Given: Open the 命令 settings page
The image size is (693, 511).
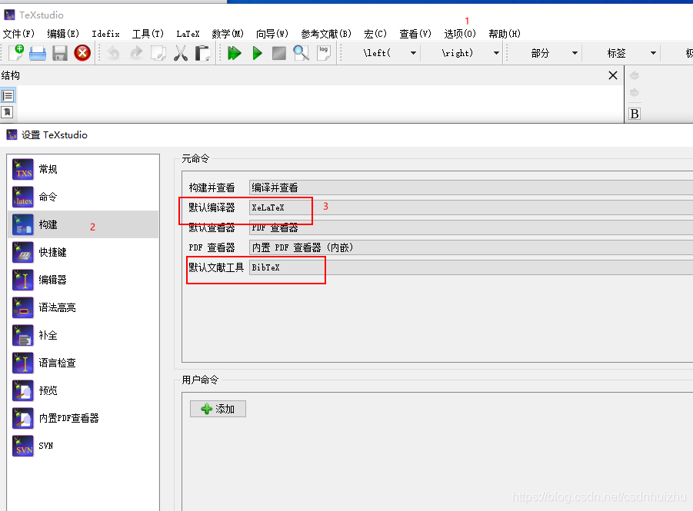Looking at the screenshot, I should (x=84, y=197).
